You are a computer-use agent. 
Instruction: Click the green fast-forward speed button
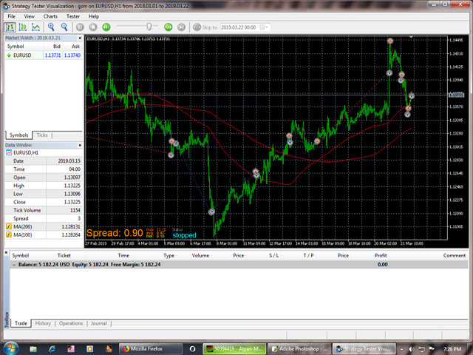tap(169, 27)
